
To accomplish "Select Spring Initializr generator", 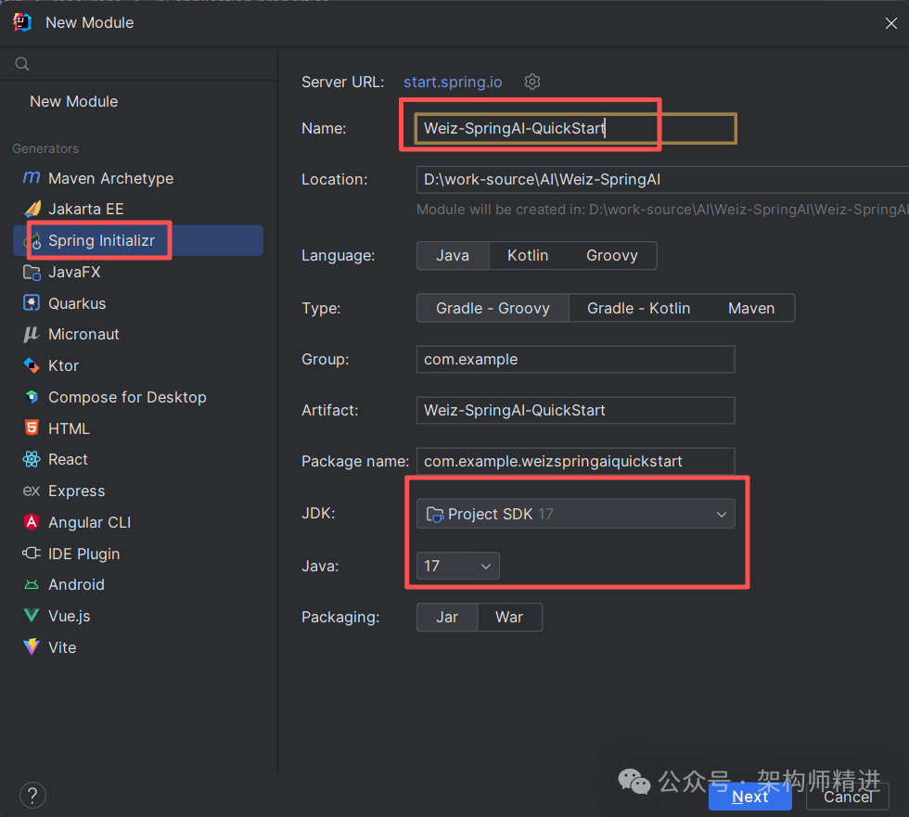I will (138, 240).
